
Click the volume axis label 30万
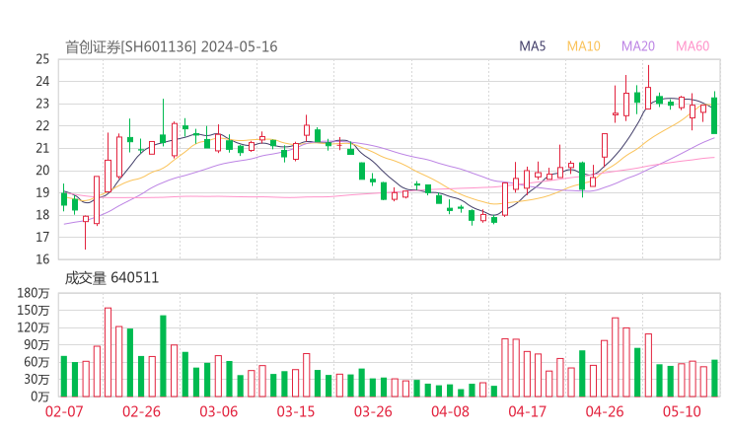(36, 379)
